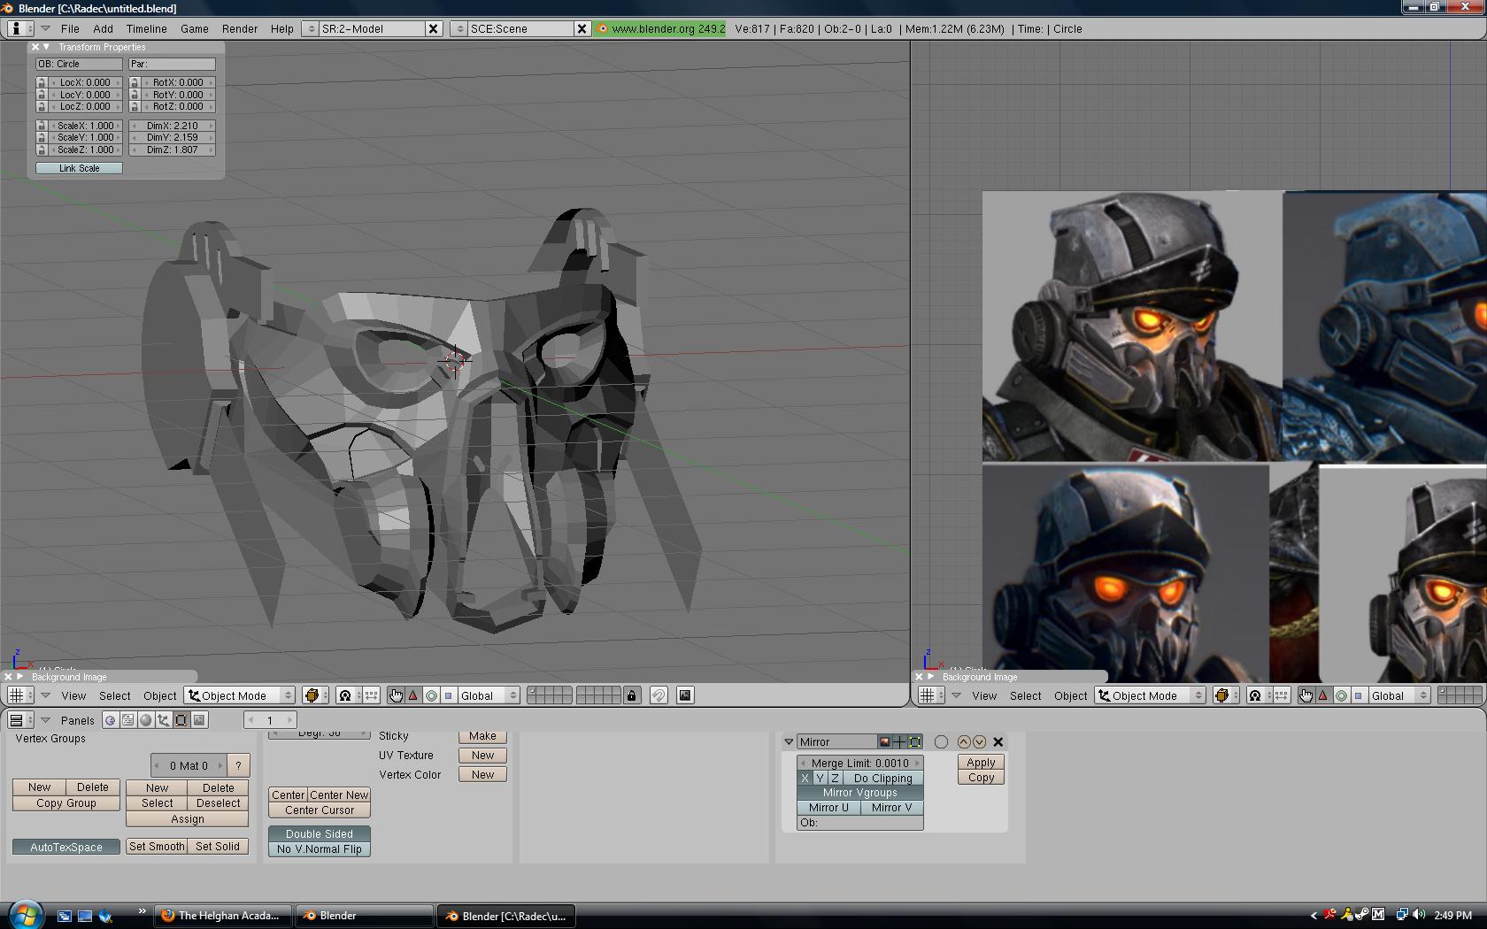Delete the SR:2-Model screen with X
Screen dimensions: 1487x929
click(x=434, y=28)
